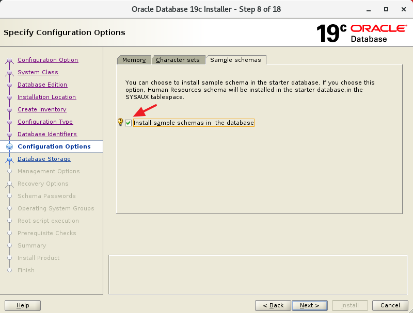
Task: Jump to Database Edition step
Action: (42, 85)
